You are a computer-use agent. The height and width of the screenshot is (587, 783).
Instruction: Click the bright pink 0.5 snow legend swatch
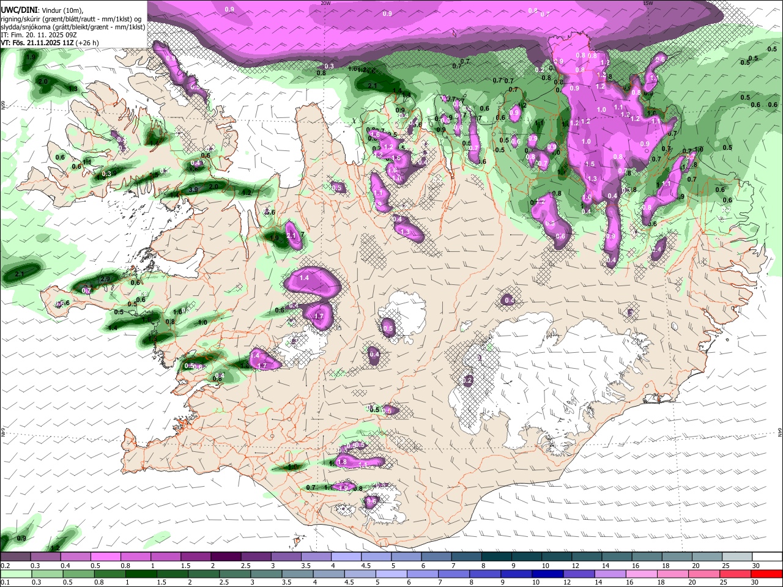coord(105,556)
